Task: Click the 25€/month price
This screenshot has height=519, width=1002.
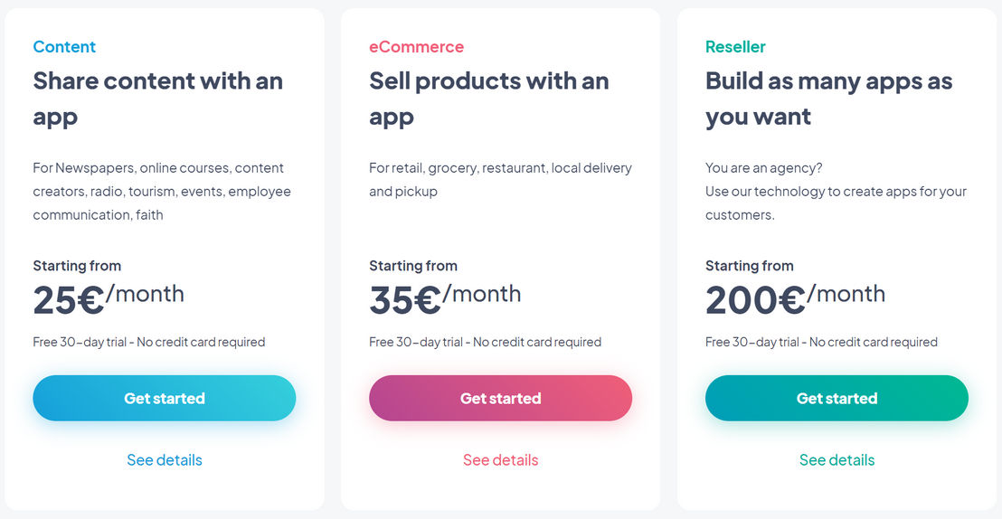Action: click(109, 297)
